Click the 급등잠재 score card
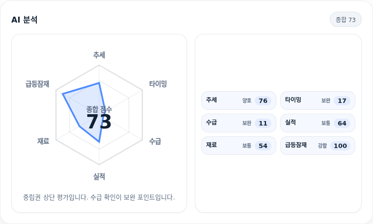Viewport: 373px width, 224px height. (x=318, y=146)
